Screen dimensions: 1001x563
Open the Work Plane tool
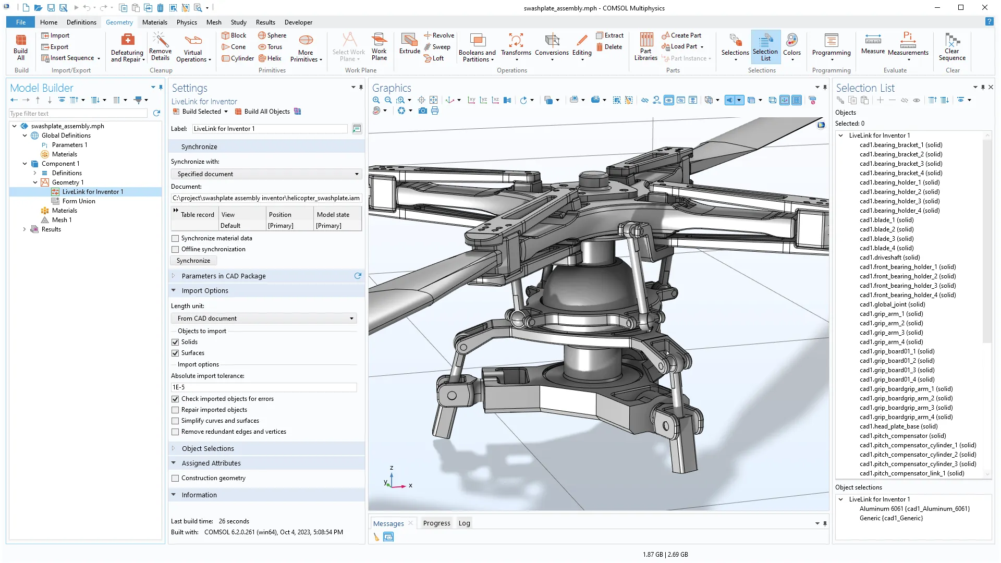[x=379, y=42]
